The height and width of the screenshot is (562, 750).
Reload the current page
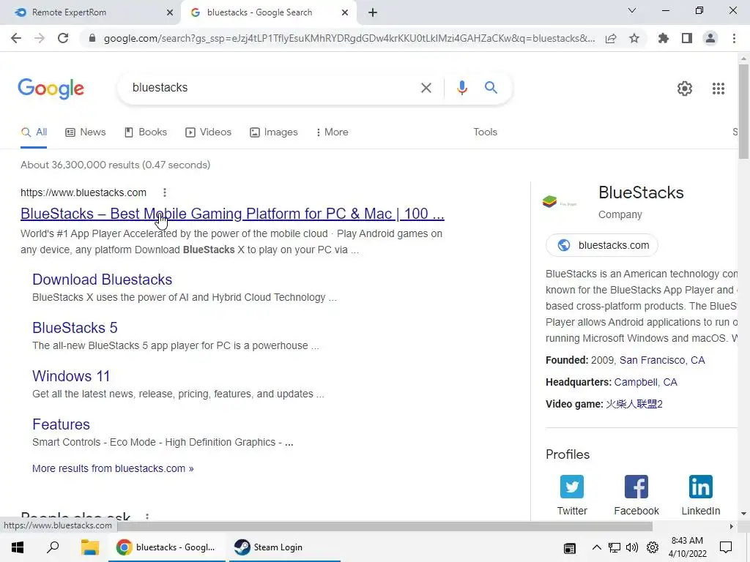pos(63,38)
